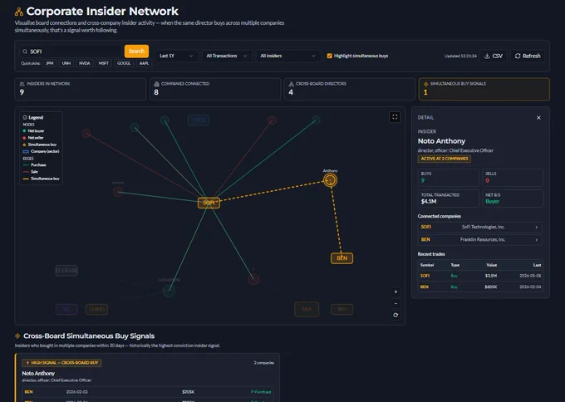Reset the graph view icon
The height and width of the screenshot is (402, 565).
pos(395,315)
